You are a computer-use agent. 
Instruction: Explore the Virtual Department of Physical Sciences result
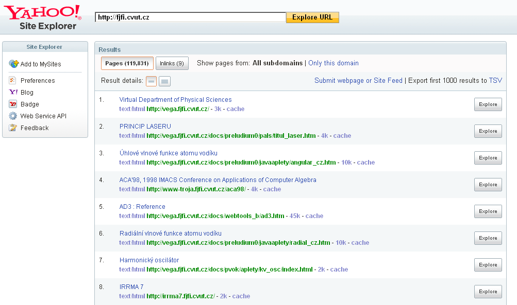pos(488,104)
